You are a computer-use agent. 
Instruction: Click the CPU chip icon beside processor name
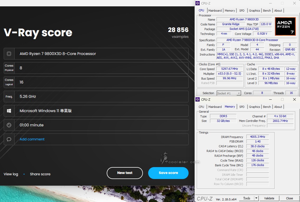point(9,54)
